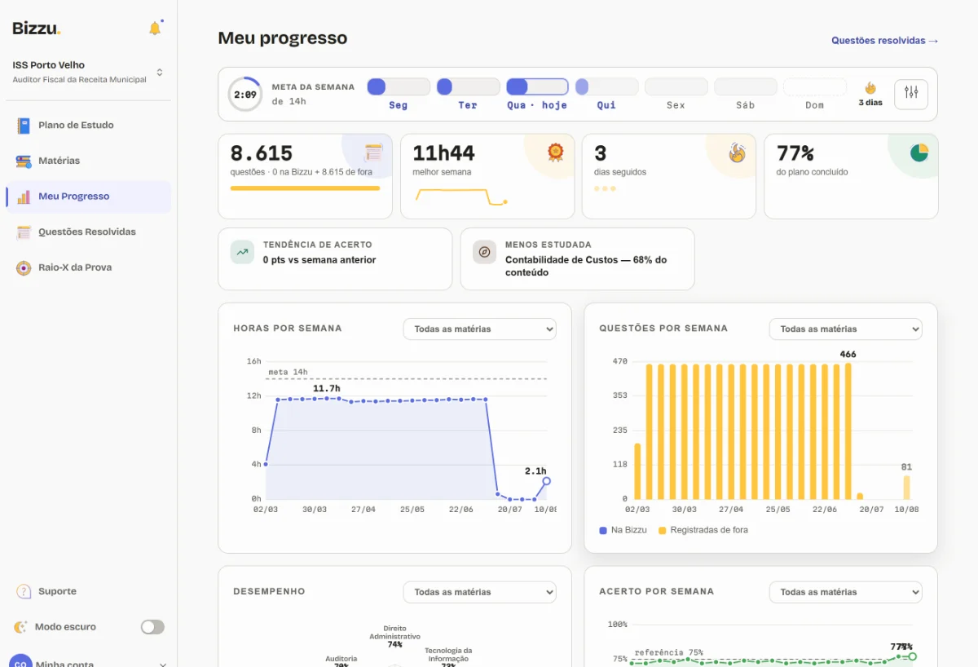Click the weekly goal settings sliders icon

[911, 94]
